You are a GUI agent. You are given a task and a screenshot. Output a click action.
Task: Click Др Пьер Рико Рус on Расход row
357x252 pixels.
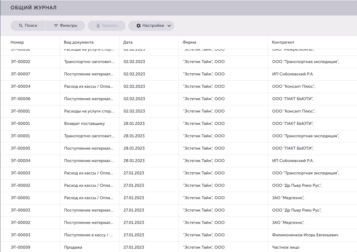click(297, 186)
